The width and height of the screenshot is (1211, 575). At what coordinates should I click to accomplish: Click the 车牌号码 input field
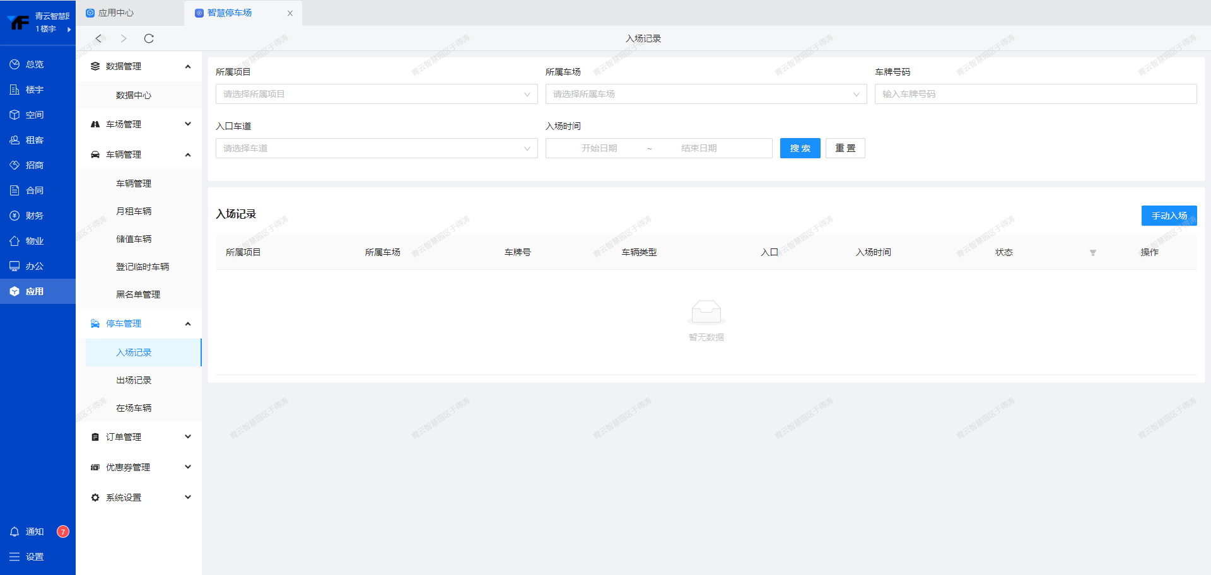[x=1035, y=94]
